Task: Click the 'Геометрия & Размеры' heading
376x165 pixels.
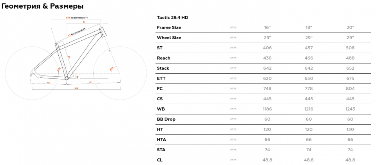Action: tap(43, 6)
